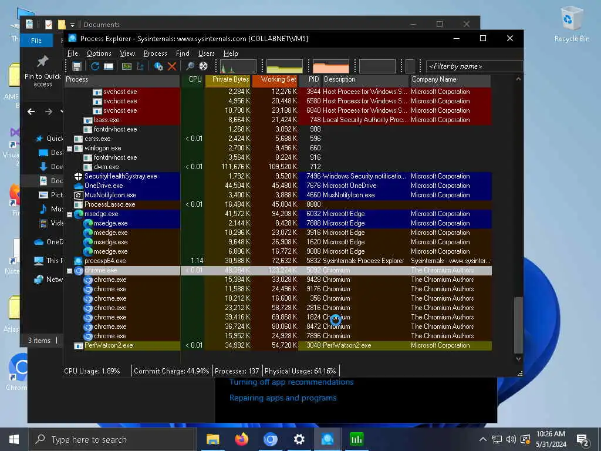Open the Process menu
Screen dimensions: 601x451
tap(155, 53)
